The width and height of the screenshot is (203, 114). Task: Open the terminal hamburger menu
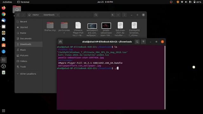tap(143, 42)
